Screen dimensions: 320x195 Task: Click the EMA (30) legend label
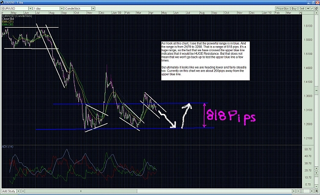point(8,25)
